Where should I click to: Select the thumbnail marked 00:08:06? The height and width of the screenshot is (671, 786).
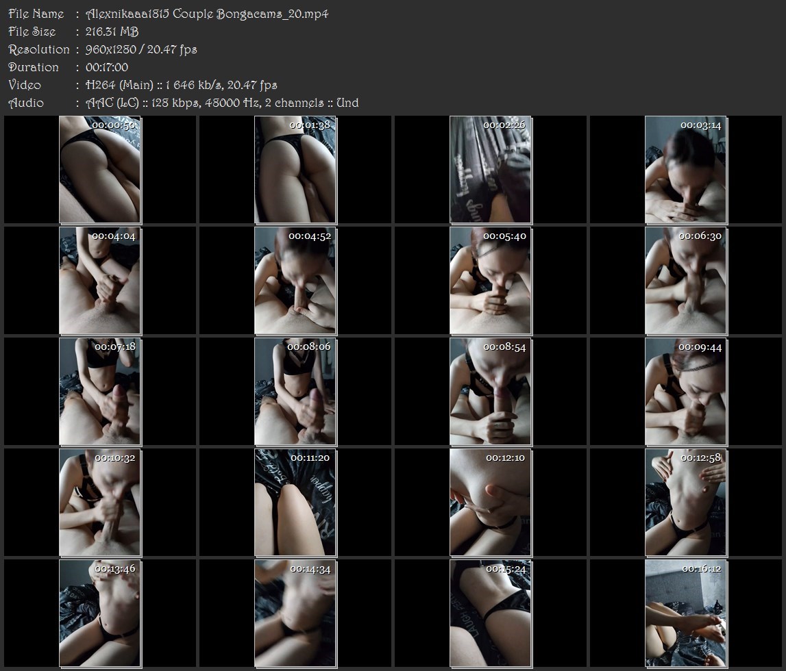pyautogui.click(x=295, y=392)
